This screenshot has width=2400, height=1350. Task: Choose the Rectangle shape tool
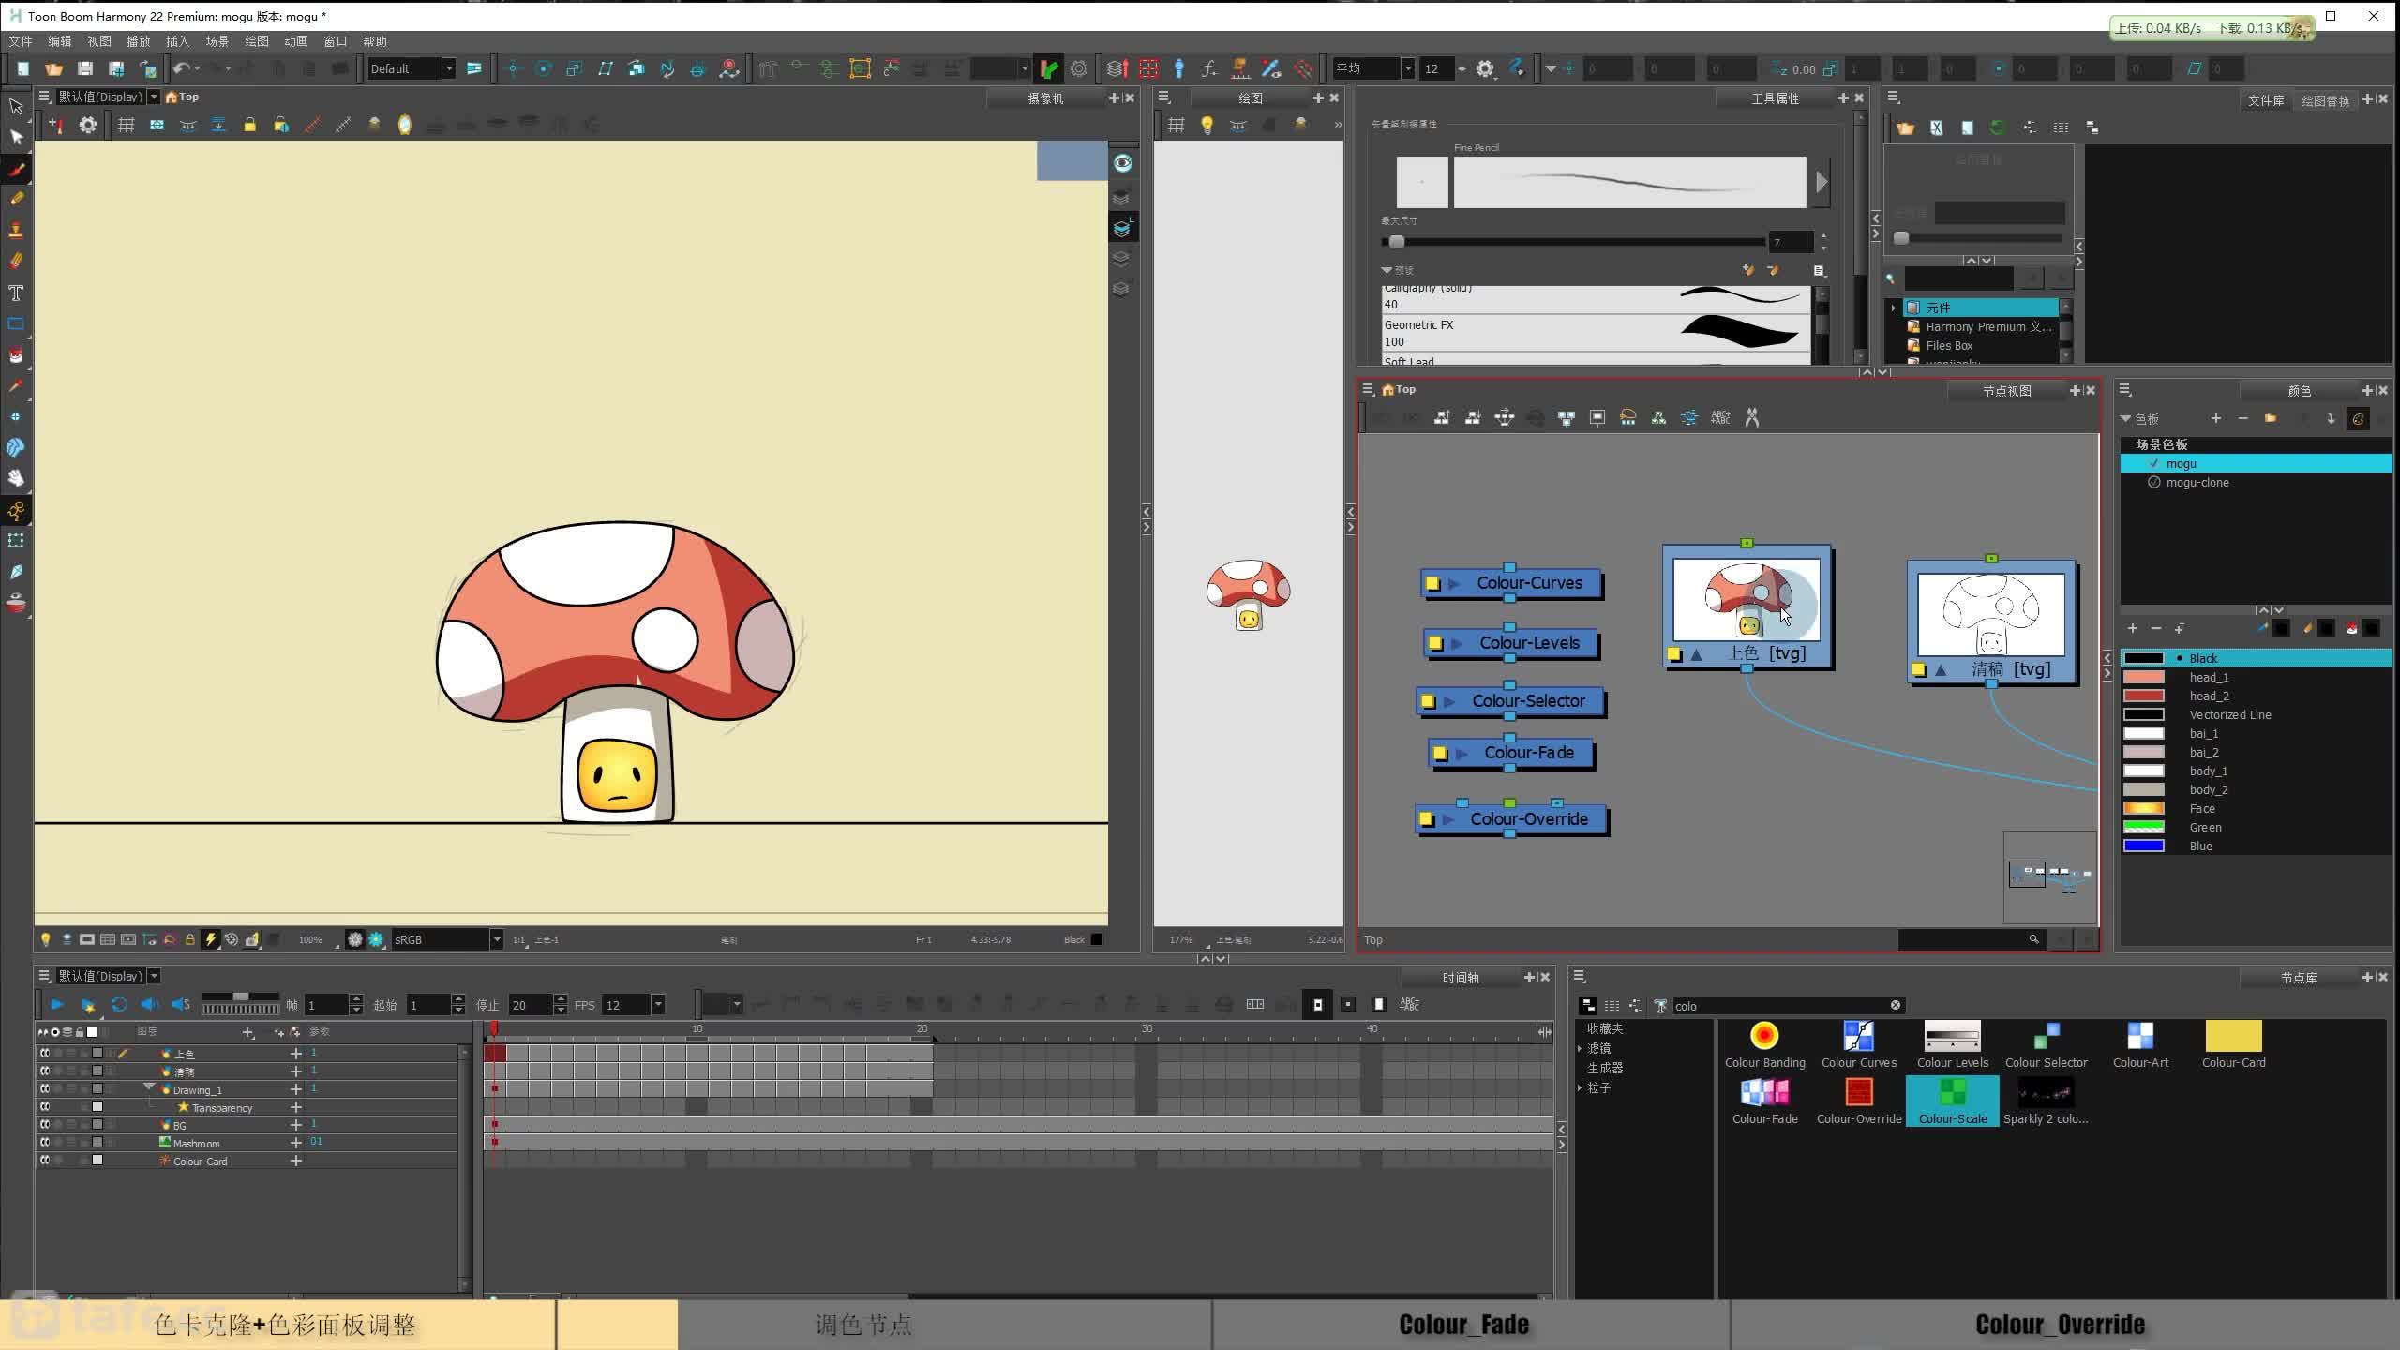(16, 324)
